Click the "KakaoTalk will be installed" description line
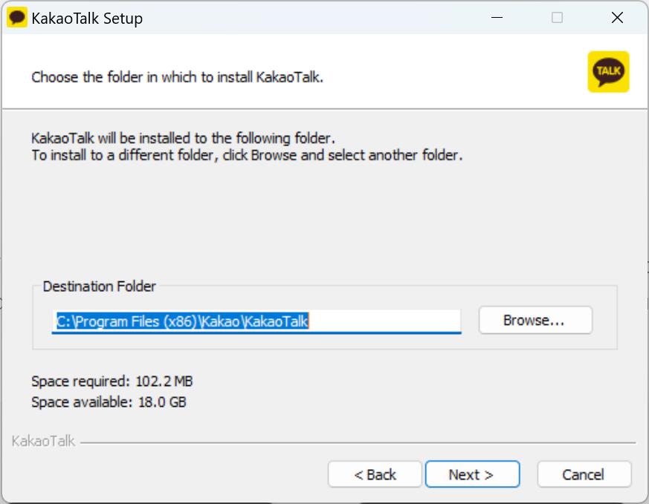649x504 pixels. click(x=184, y=139)
